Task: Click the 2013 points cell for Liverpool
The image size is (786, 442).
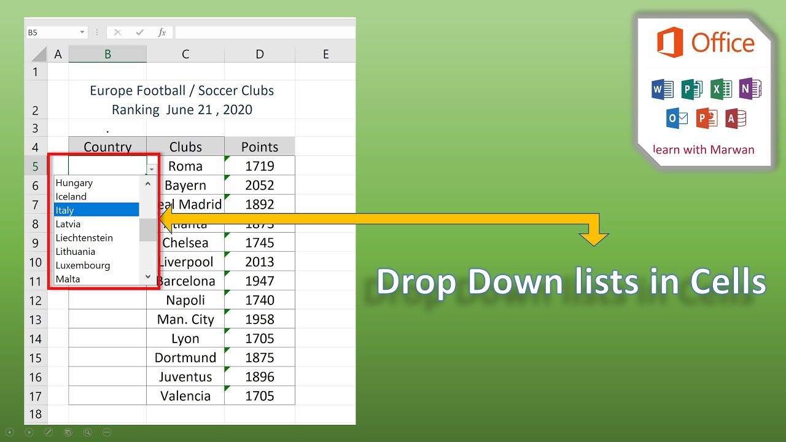Action: [x=260, y=262]
